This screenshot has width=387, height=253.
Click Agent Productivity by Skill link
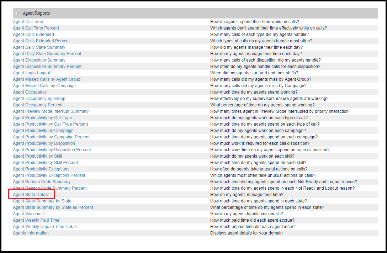tap(37, 156)
